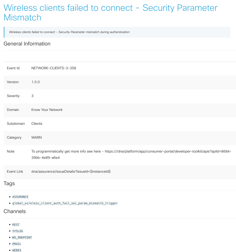Screen dimensions: 236x252
Task: Click the Version value 1.0.0
Action: [x=36, y=82]
